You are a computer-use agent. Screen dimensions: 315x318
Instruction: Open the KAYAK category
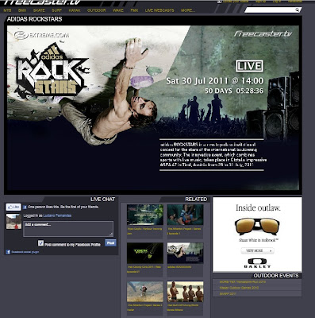(x=75, y=10)
